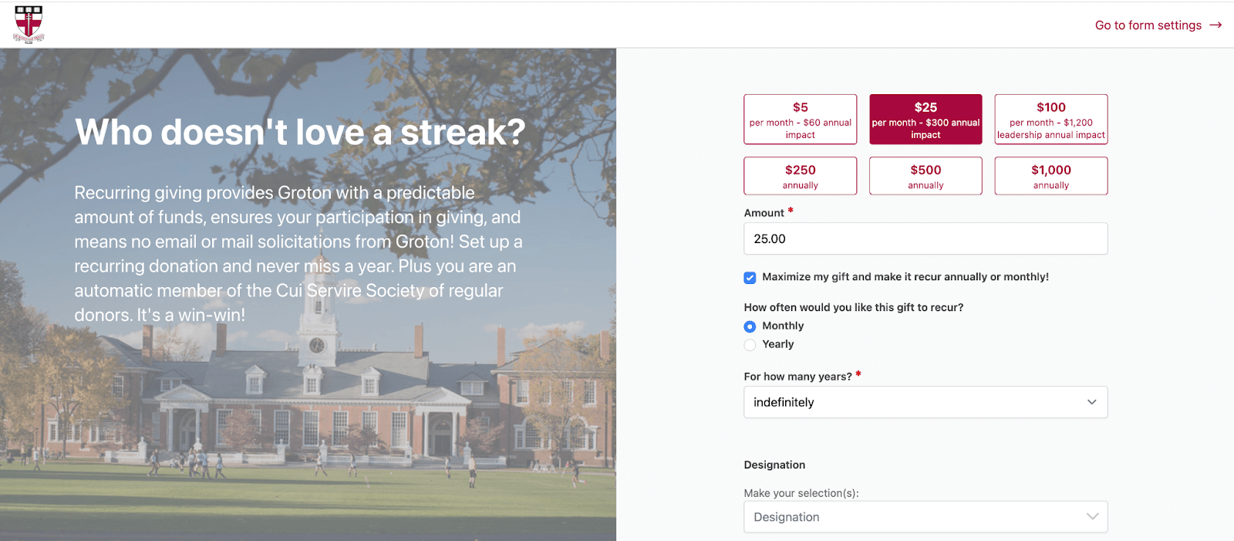Screen dimensions: 1234x541
Task: Open the Designation selection dropdown
Action: [925, 516]
